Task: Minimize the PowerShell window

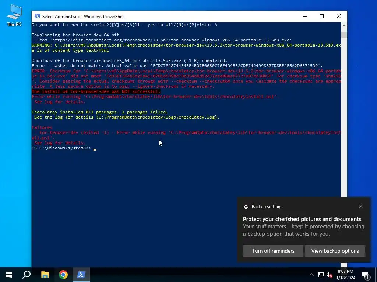Action: click(x=305, y=16)
